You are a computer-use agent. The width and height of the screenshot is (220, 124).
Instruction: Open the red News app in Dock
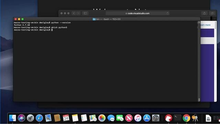[x=129, y=118]
